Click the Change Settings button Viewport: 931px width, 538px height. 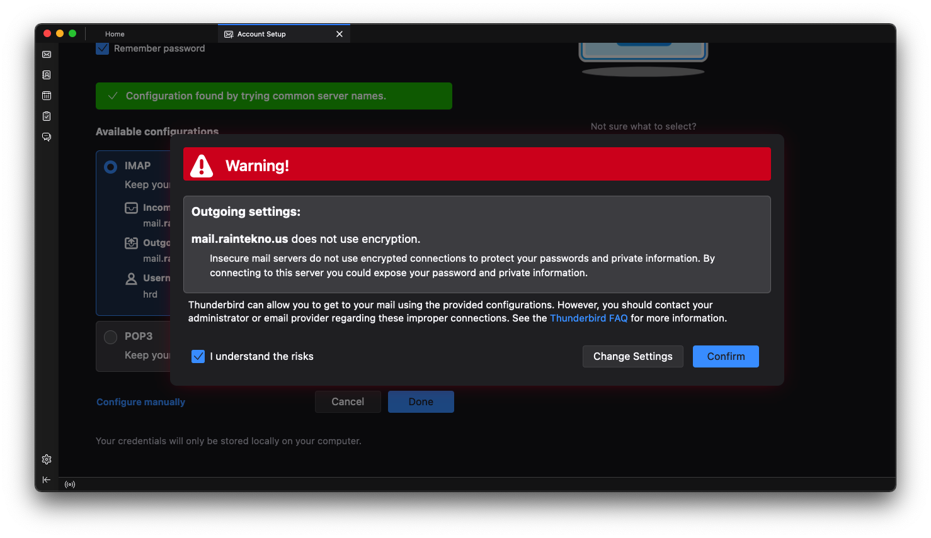click(x=633, y=356)
